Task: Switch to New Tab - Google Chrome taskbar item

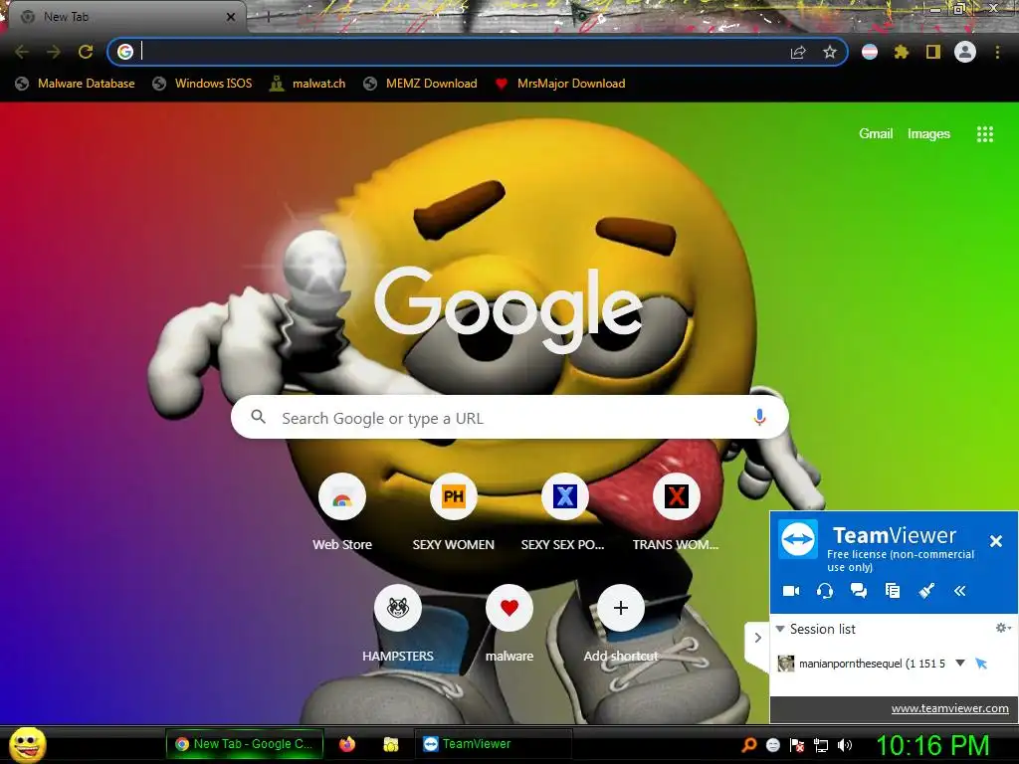Action: point(245,744)
